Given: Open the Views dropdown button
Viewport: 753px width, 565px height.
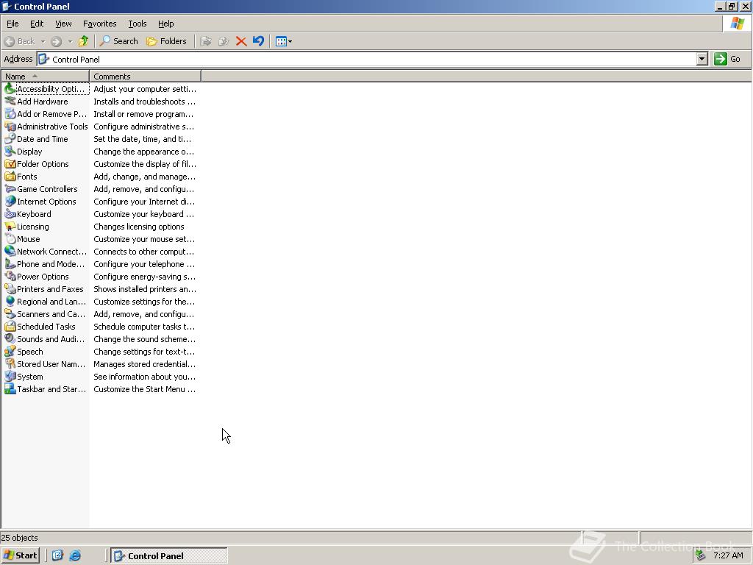Looking at the screenshot, I should click(284, 41).
